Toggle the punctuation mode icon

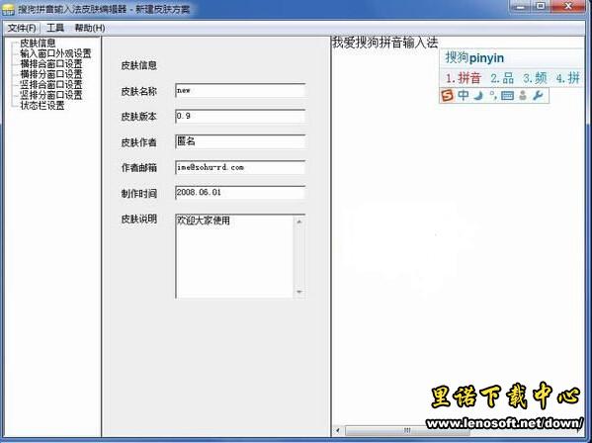493,95
